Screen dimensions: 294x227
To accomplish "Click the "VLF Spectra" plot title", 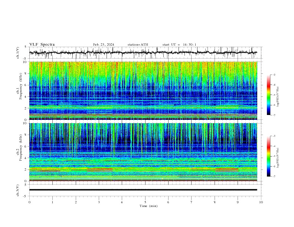I will [42, 45].
